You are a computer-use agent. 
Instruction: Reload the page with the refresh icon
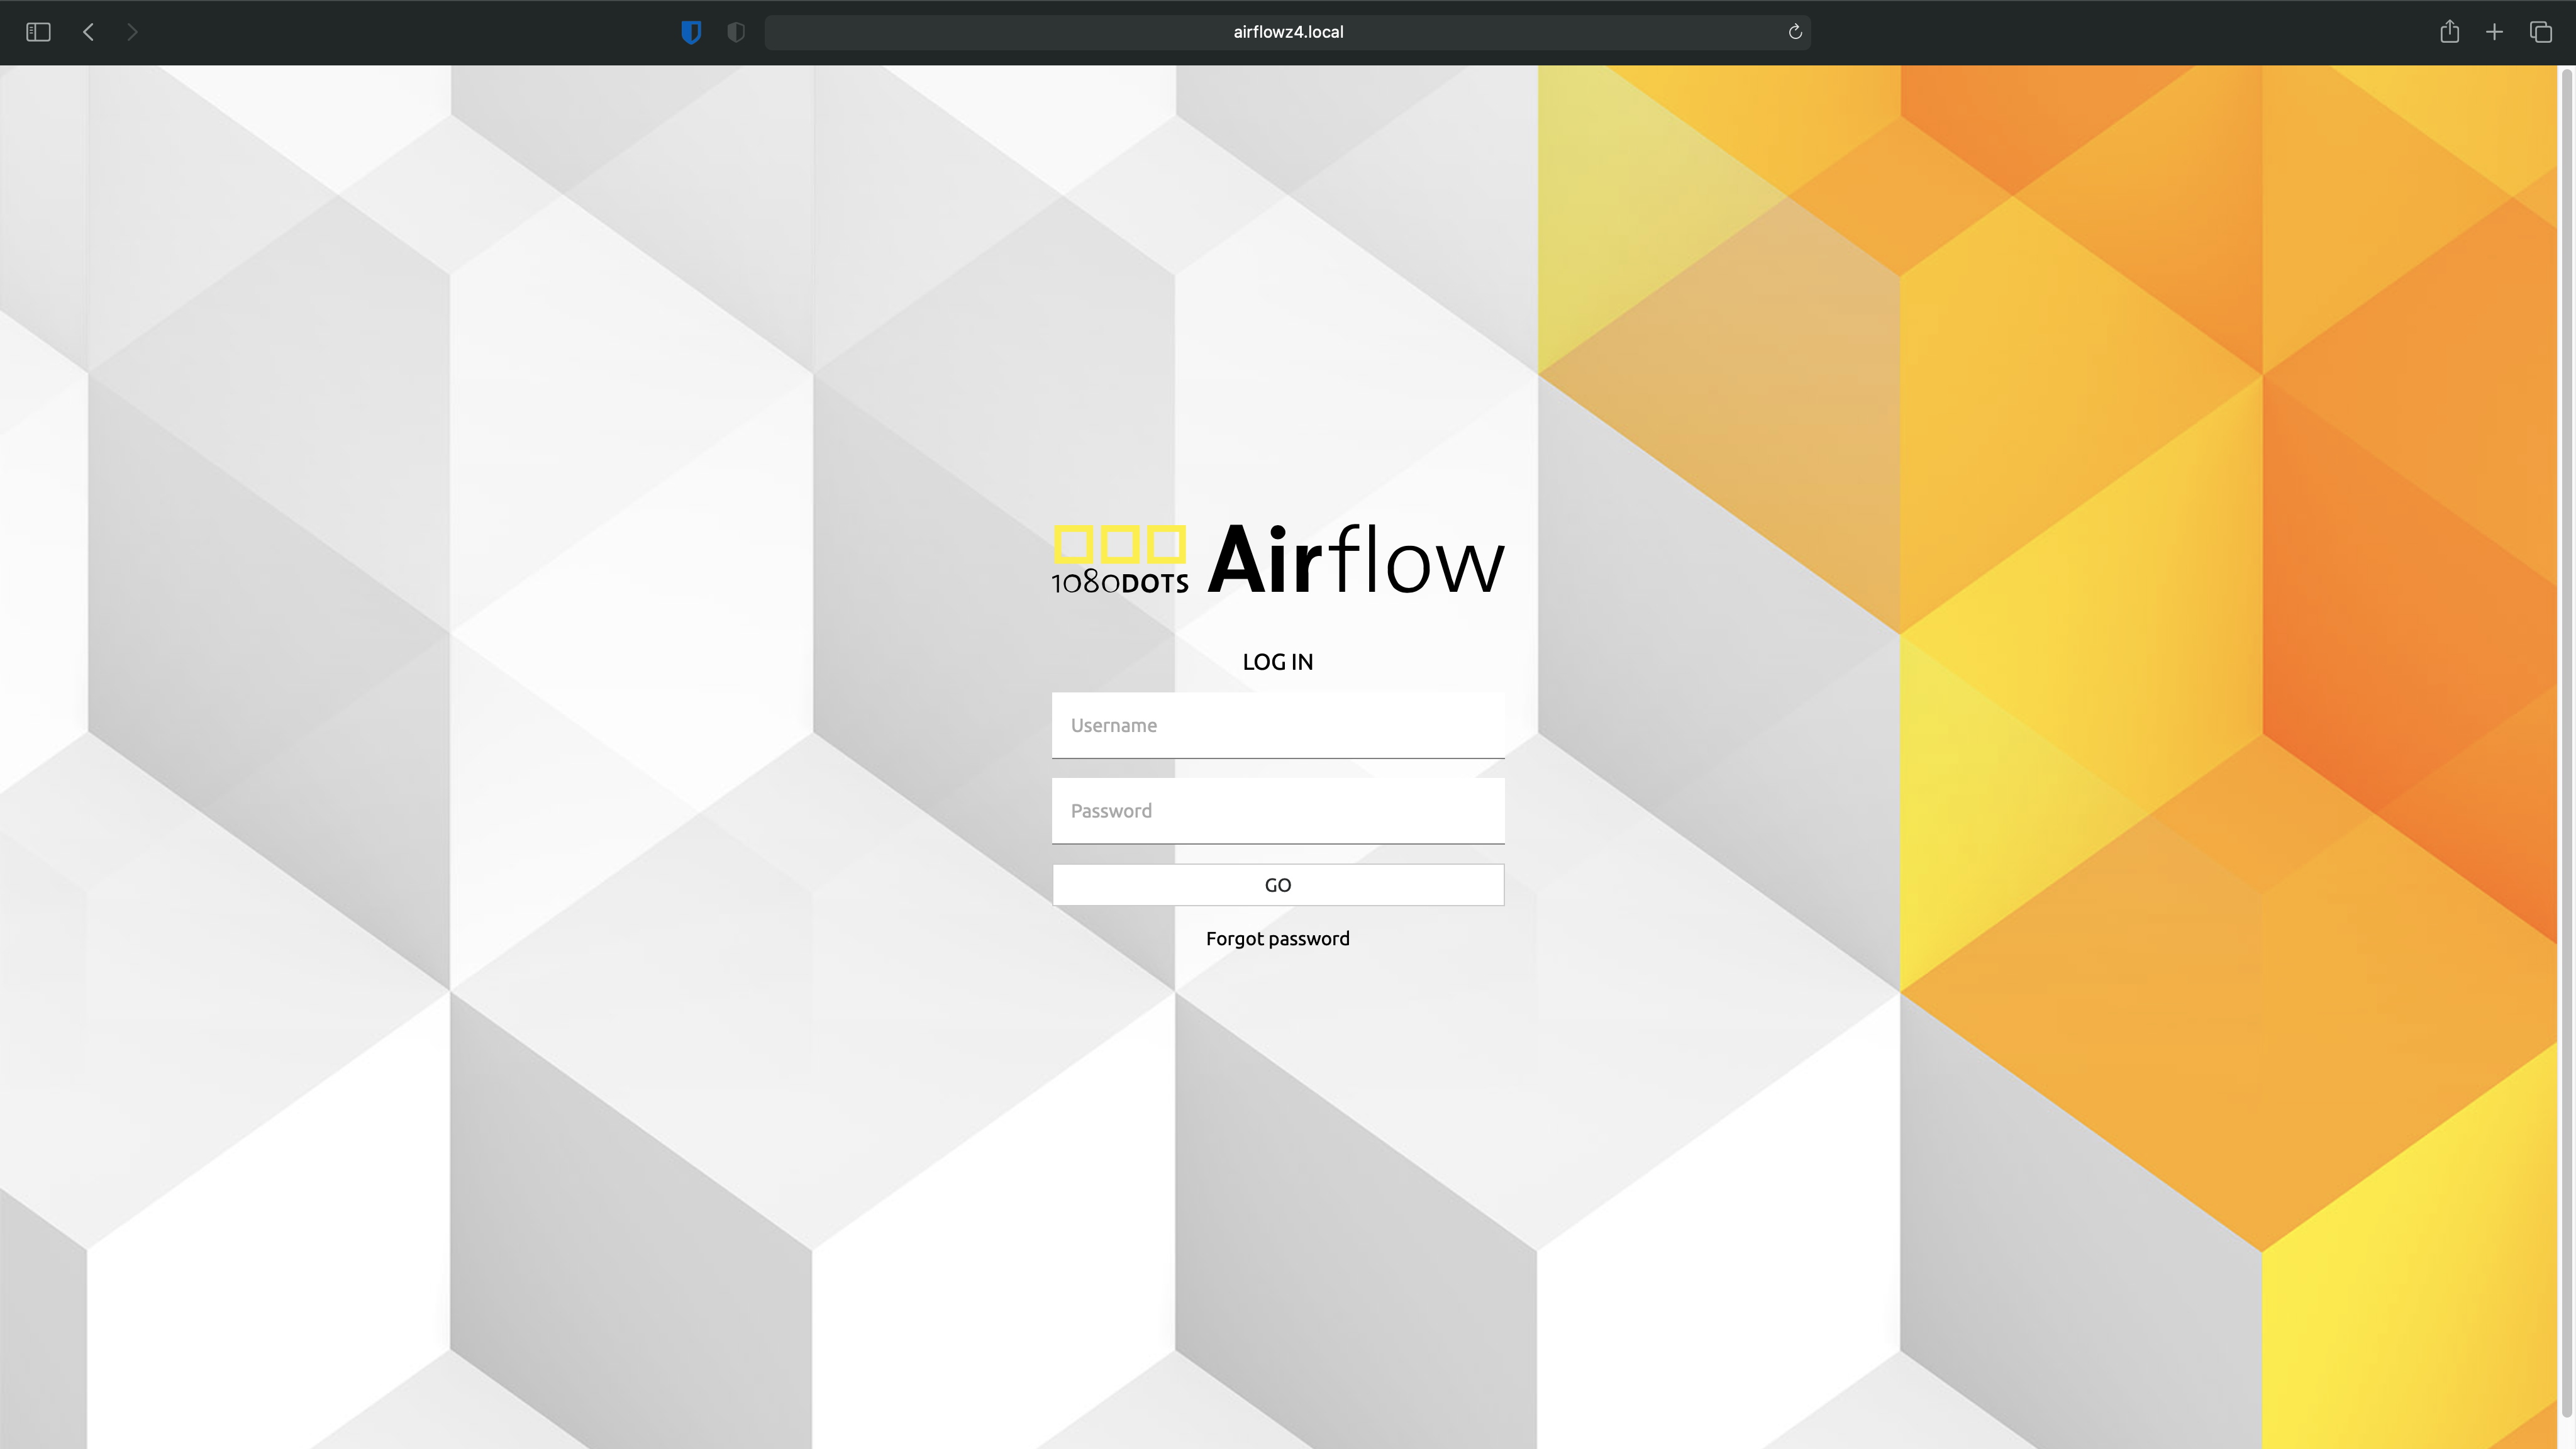coord(1795,32)
